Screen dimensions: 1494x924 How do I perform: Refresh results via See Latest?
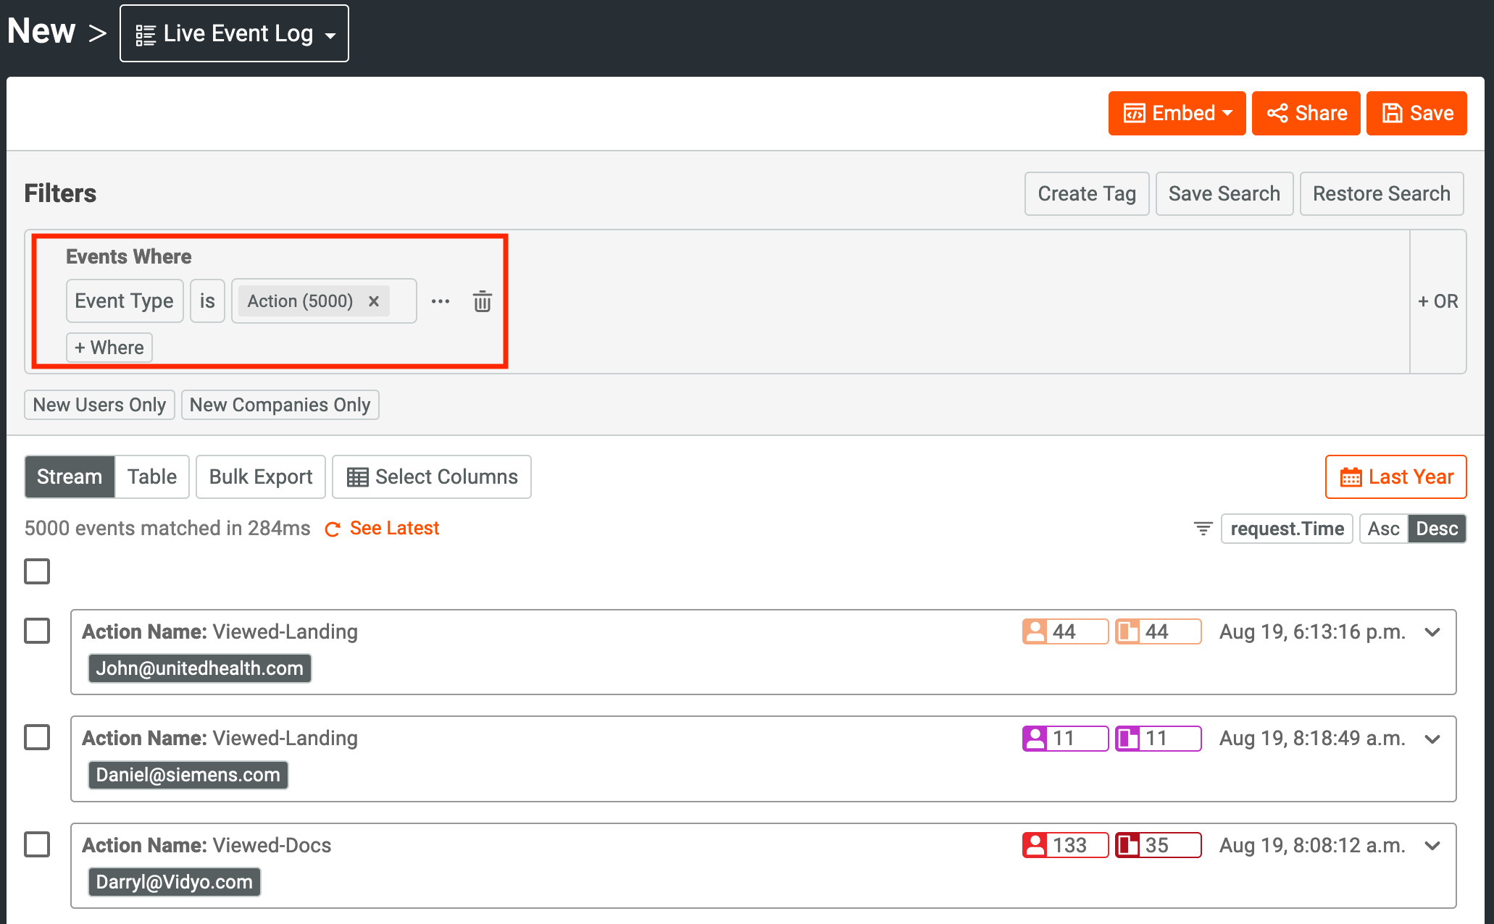[394, 528]
